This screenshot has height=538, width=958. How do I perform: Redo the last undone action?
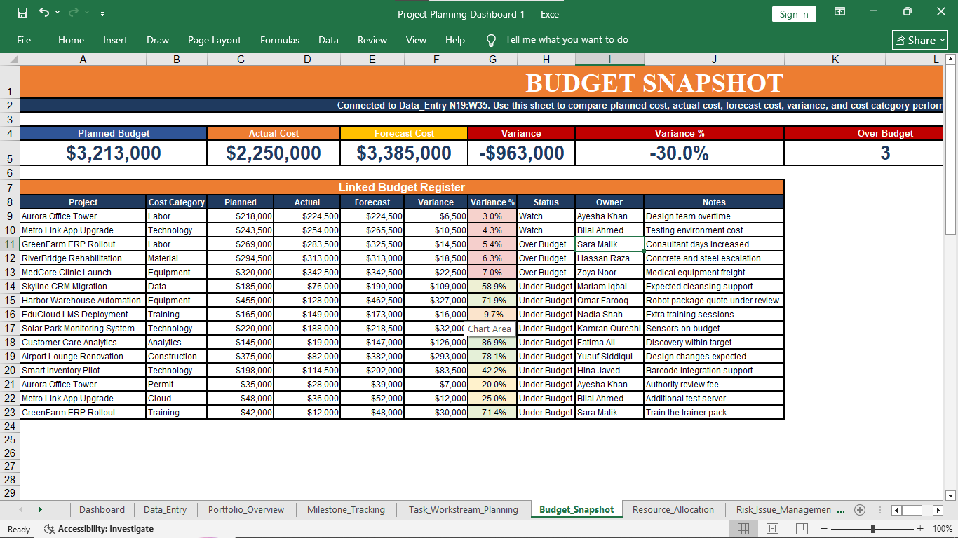pyautogui.click(x=74, y=13)
